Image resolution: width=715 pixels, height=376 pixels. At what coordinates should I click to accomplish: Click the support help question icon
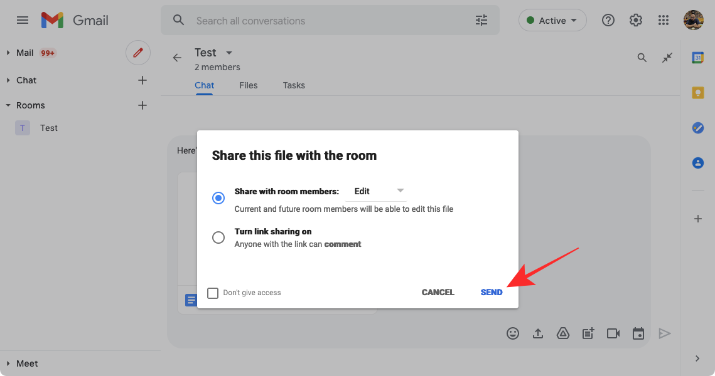point(608,21)
